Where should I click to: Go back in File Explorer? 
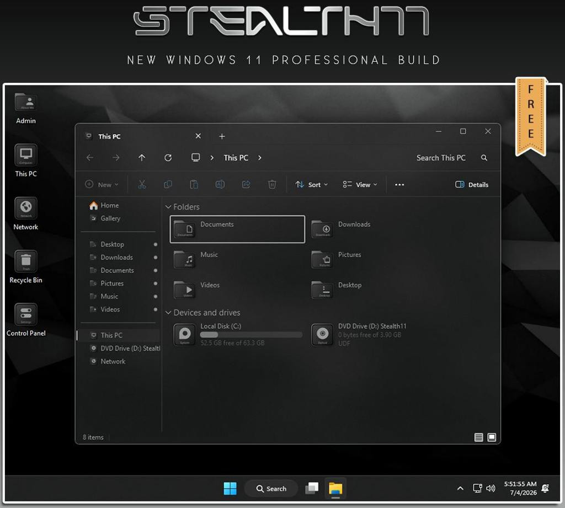90,157
